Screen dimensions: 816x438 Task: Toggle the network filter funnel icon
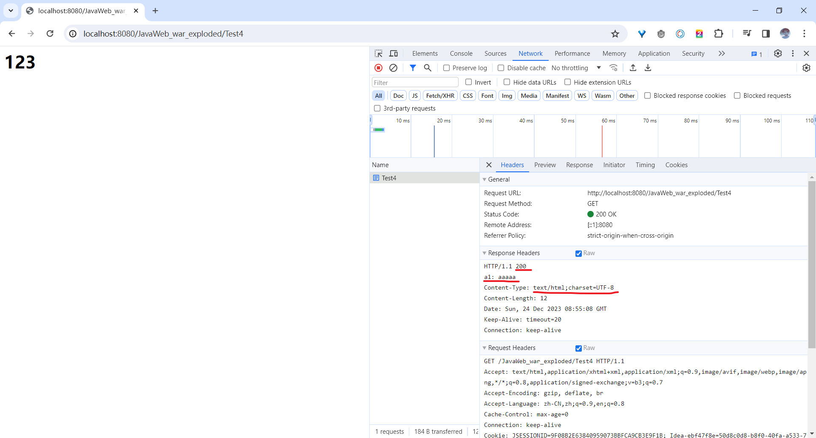tap(413, 68)
